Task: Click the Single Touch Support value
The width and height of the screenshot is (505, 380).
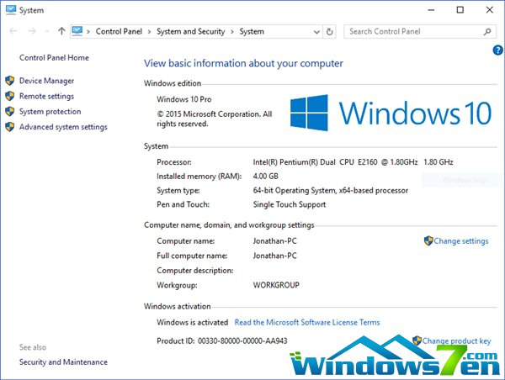Action: [x=290, y=204]
